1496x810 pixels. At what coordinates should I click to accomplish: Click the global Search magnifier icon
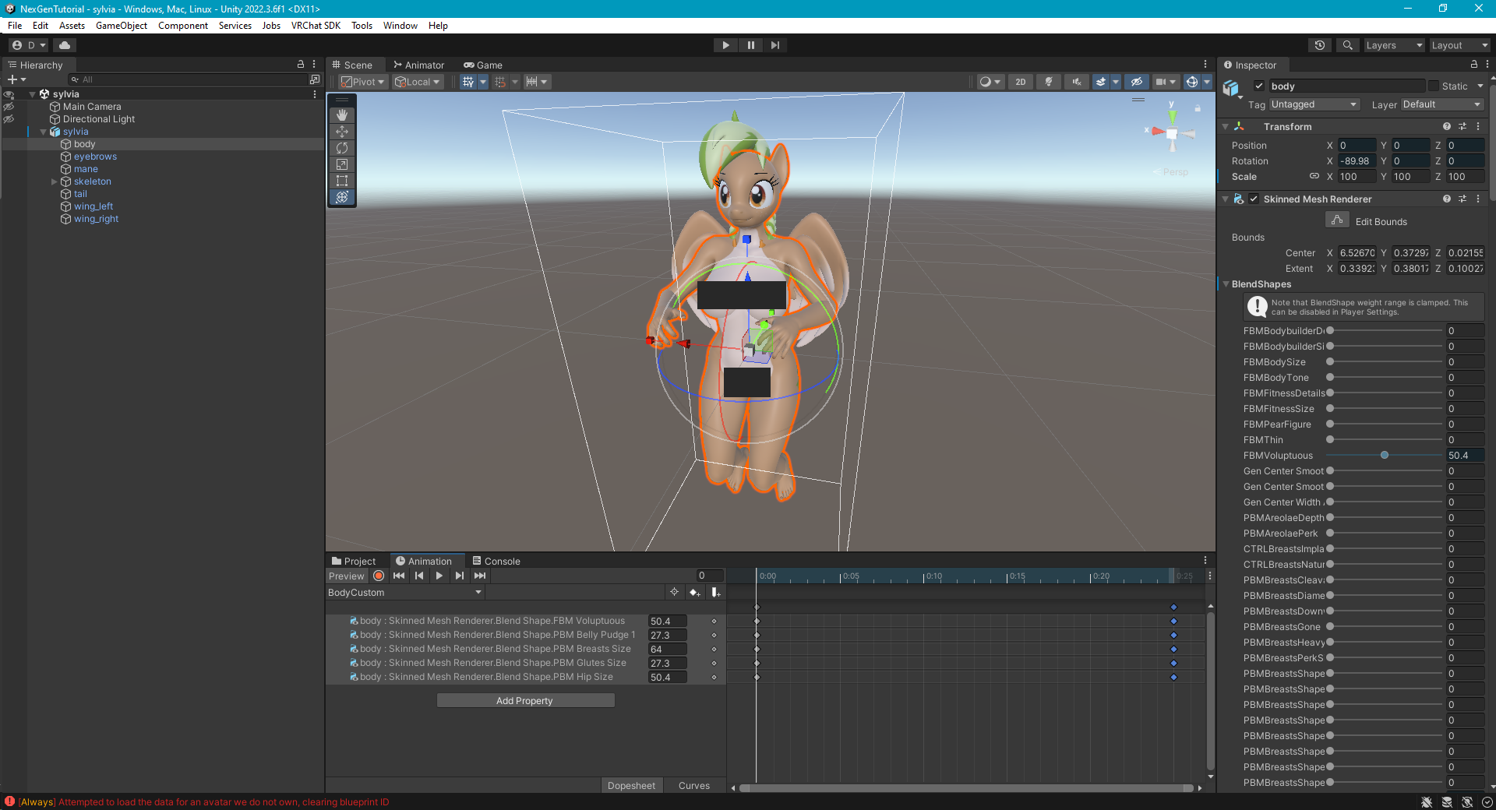1347,45
